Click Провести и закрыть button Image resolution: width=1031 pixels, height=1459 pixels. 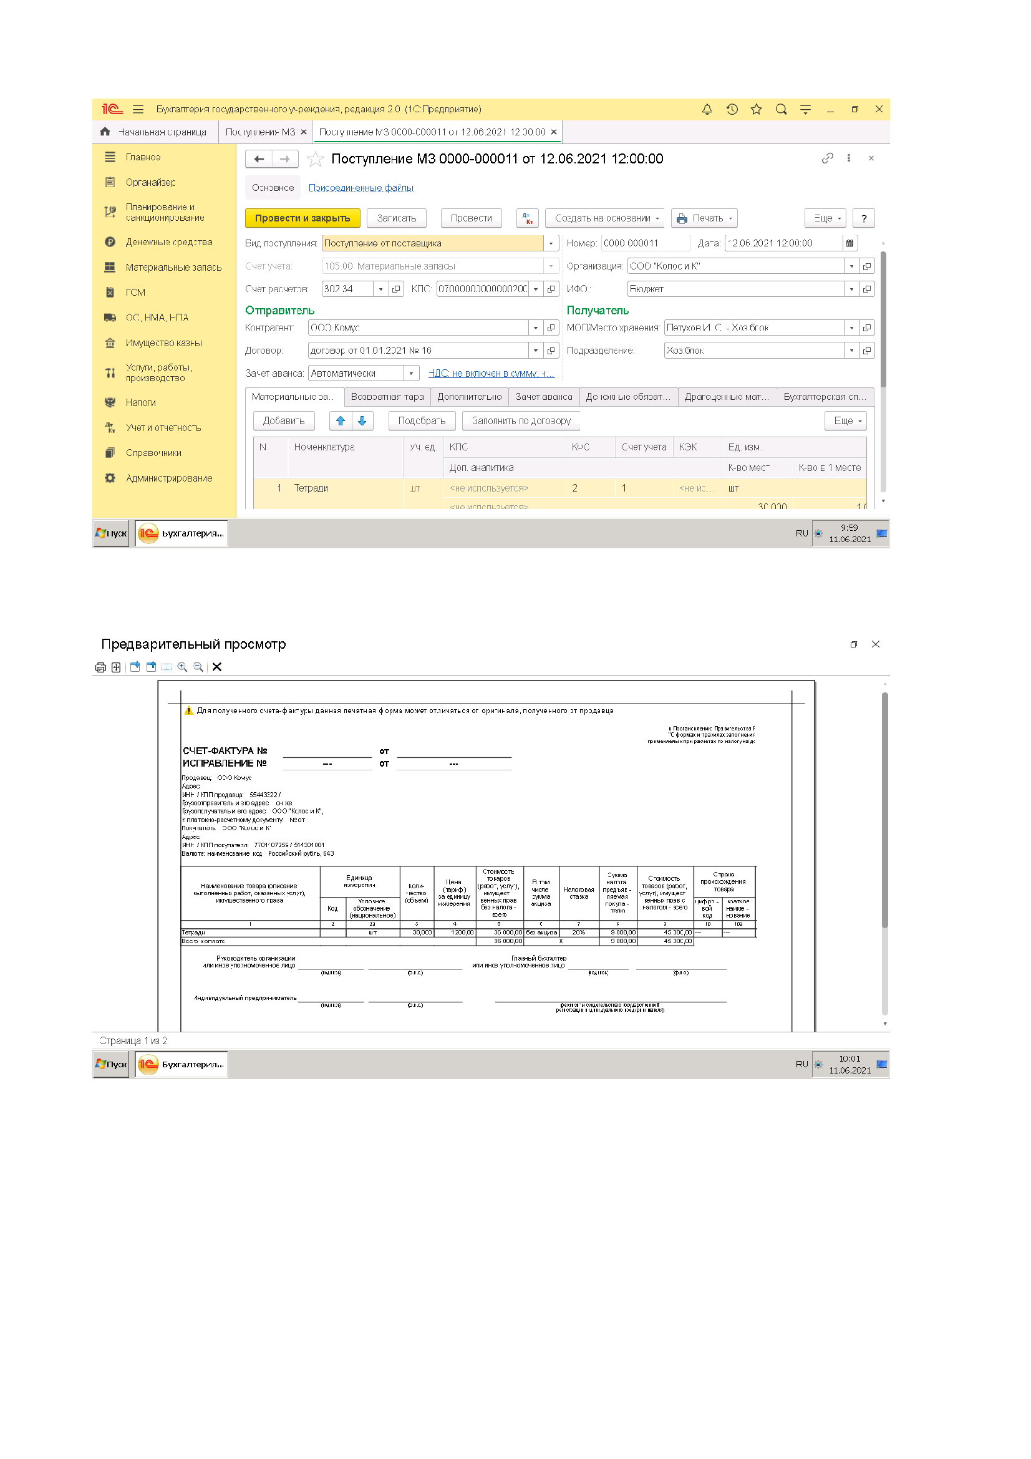coord(303,218)
